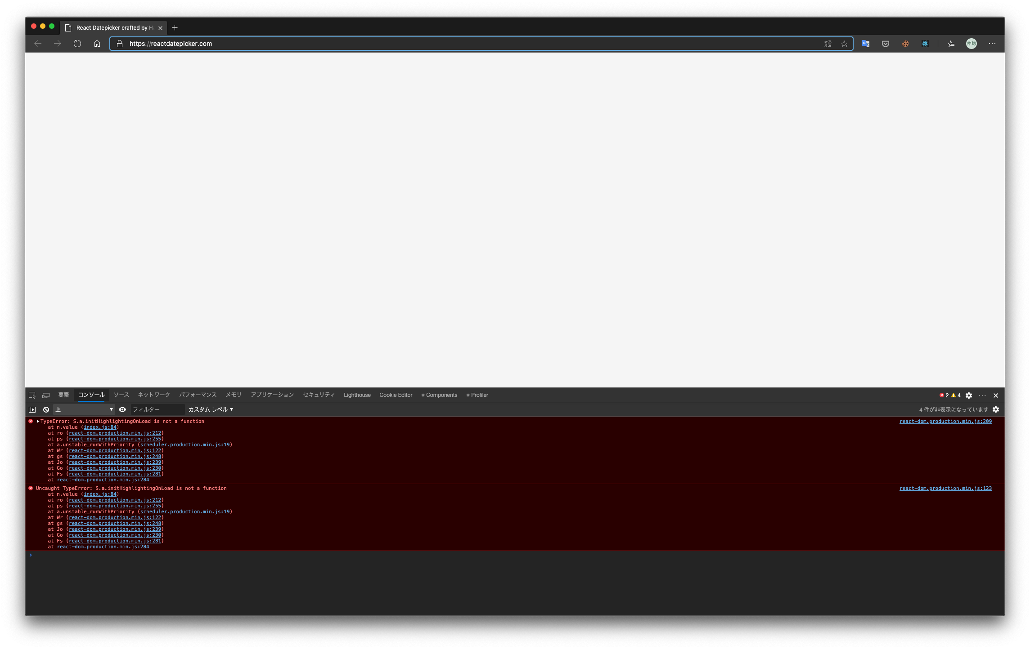The height and width of the screenshot is (649, 1030).
Task: Open the Cookie Editor extension icon
Action: point(905,44)
